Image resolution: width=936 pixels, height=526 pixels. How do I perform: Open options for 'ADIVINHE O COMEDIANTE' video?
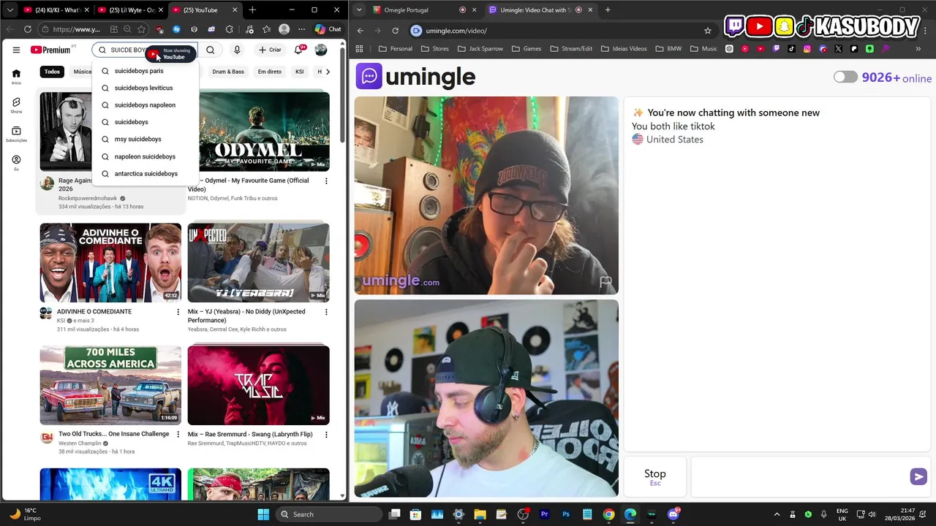point(178,312)
